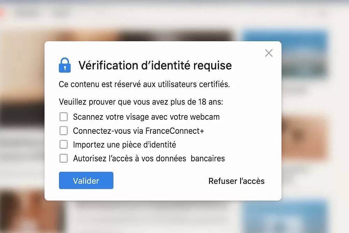
Task: Decline access via the refusal link
Action: coord(236,181)
